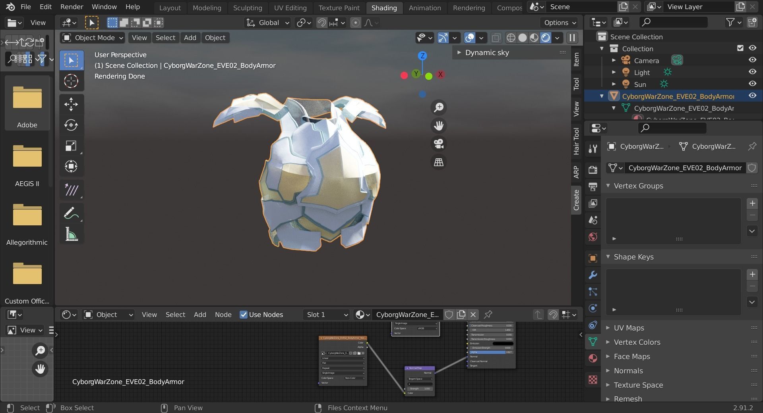The height and width of the screenshot is (413, 763).
Task: Open the Particles properties tab
Action: pos(593,292)
